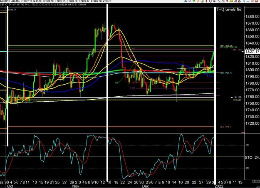Select the 1827.17 current price marker
260x188 pixels.
pyautogui.click(x=252, y=52)
